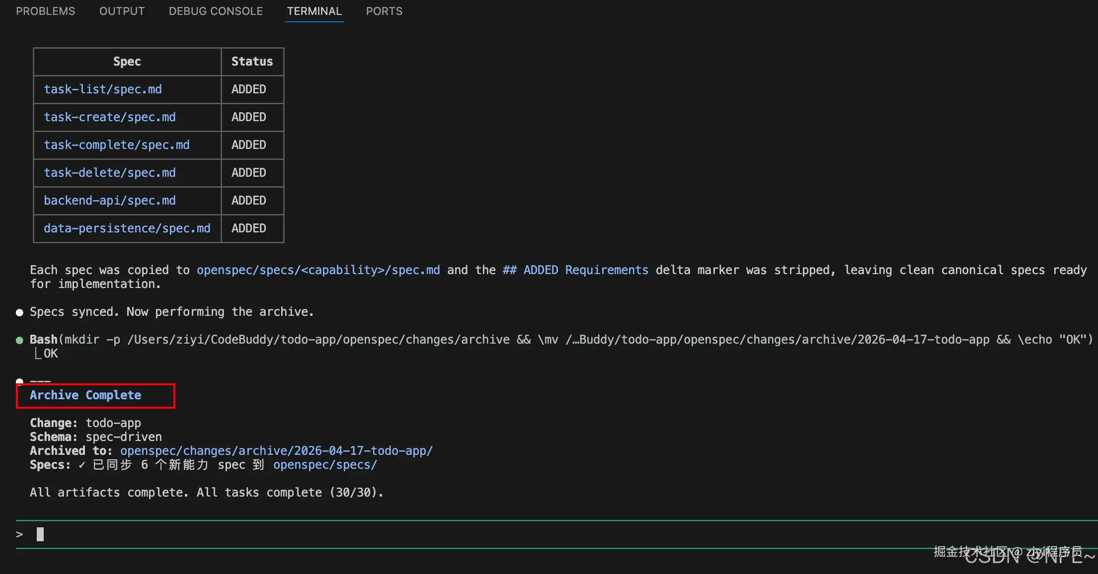This screenshot has width=1098, height=574.
Task: Click the 'Spec' table header
Action: pyautogui.click(x=127, y=62)
